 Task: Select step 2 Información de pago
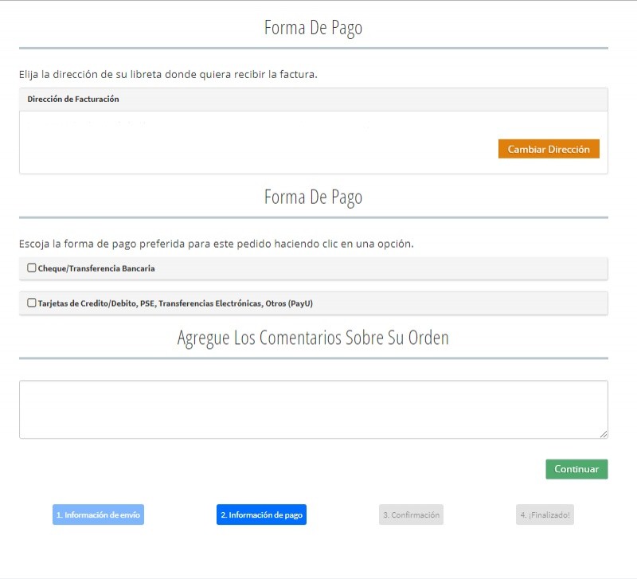click(261, 514)
